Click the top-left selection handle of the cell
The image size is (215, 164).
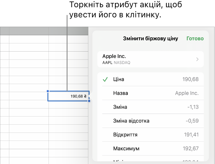tap(48, 91)
